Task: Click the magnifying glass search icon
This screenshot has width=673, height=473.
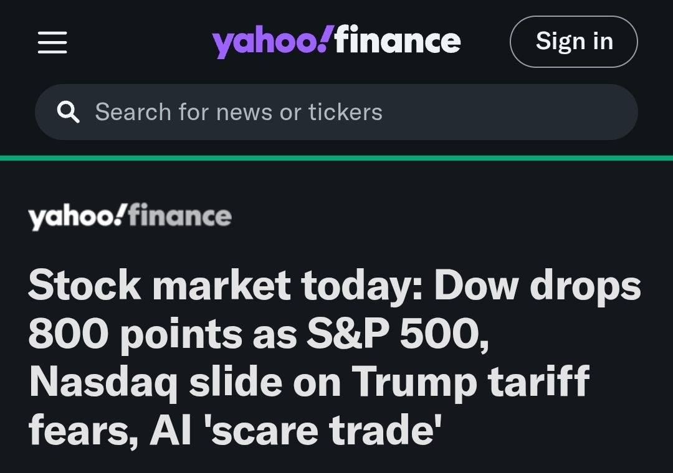Action: pos(68,112)
